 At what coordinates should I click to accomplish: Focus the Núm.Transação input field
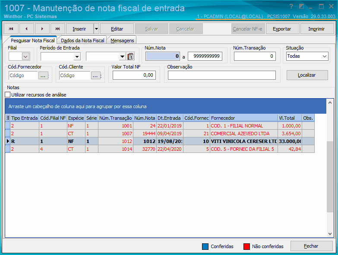[x=255, y=56]
